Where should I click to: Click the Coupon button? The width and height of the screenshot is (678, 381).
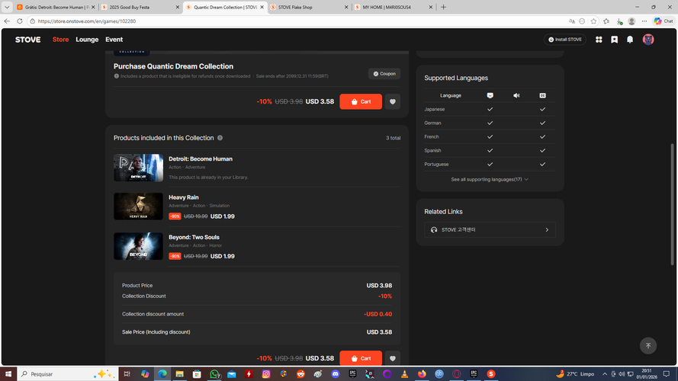(x=384, y=74)
